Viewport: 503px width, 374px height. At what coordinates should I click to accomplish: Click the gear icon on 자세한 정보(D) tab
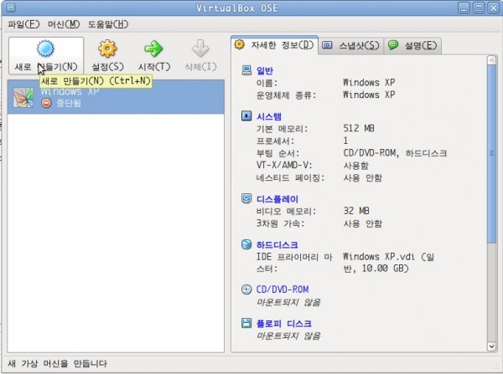(x=240, y=44)
